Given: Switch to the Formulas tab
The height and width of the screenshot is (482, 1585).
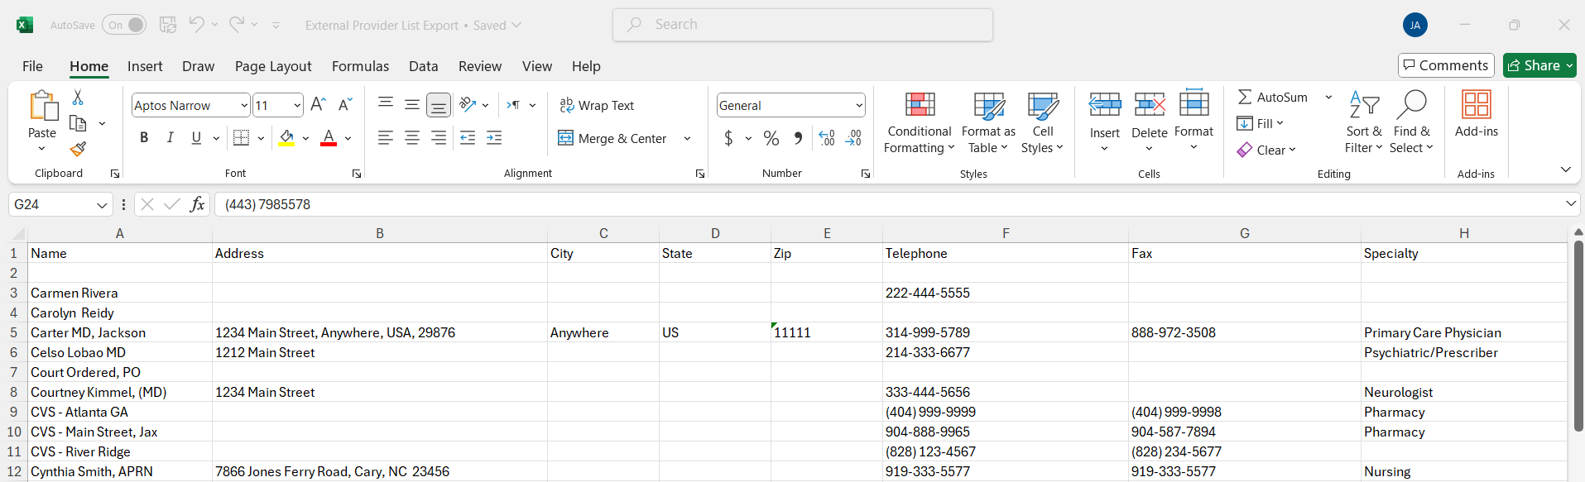Looking at the screenshot, I should [x=360, y=66].
